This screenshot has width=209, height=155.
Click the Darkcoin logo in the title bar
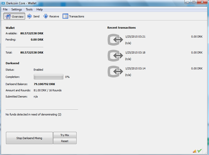click(3, 3)
